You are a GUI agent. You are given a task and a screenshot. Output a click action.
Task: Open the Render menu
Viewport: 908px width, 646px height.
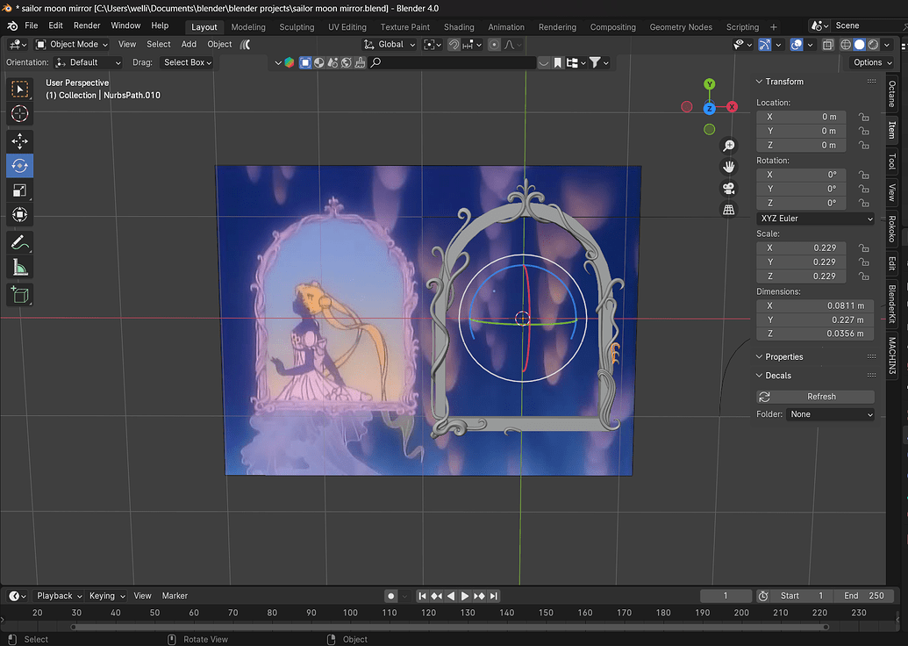pos(87,25)
